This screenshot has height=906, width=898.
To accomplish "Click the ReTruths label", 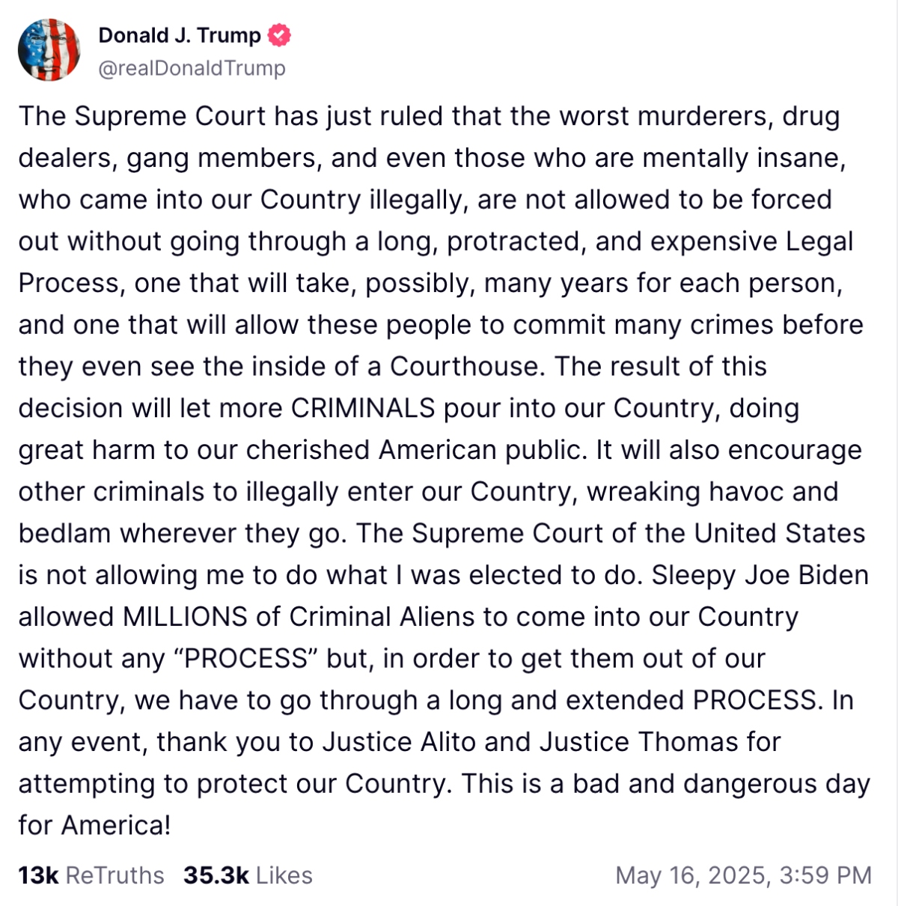I will click(115, 875).
